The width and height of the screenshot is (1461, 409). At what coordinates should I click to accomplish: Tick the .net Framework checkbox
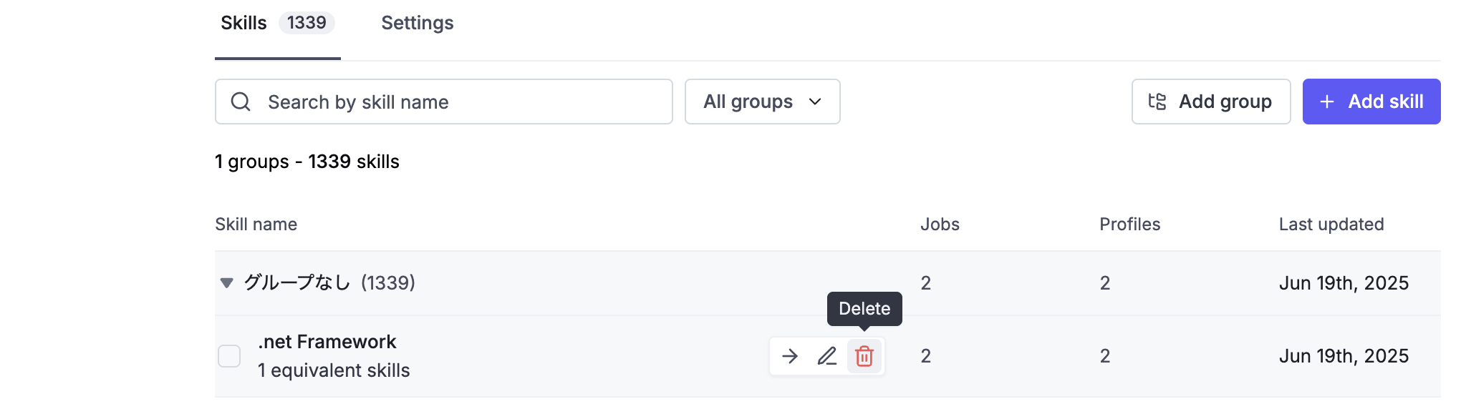pos(229,356)
